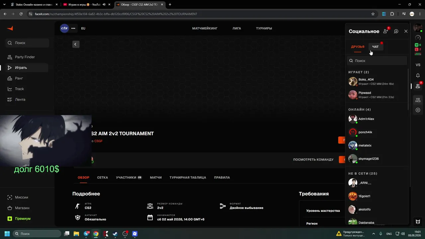This screenshot has width=425, height=239.
Task: Close the Социальное panel
Action: pos(406,31)
